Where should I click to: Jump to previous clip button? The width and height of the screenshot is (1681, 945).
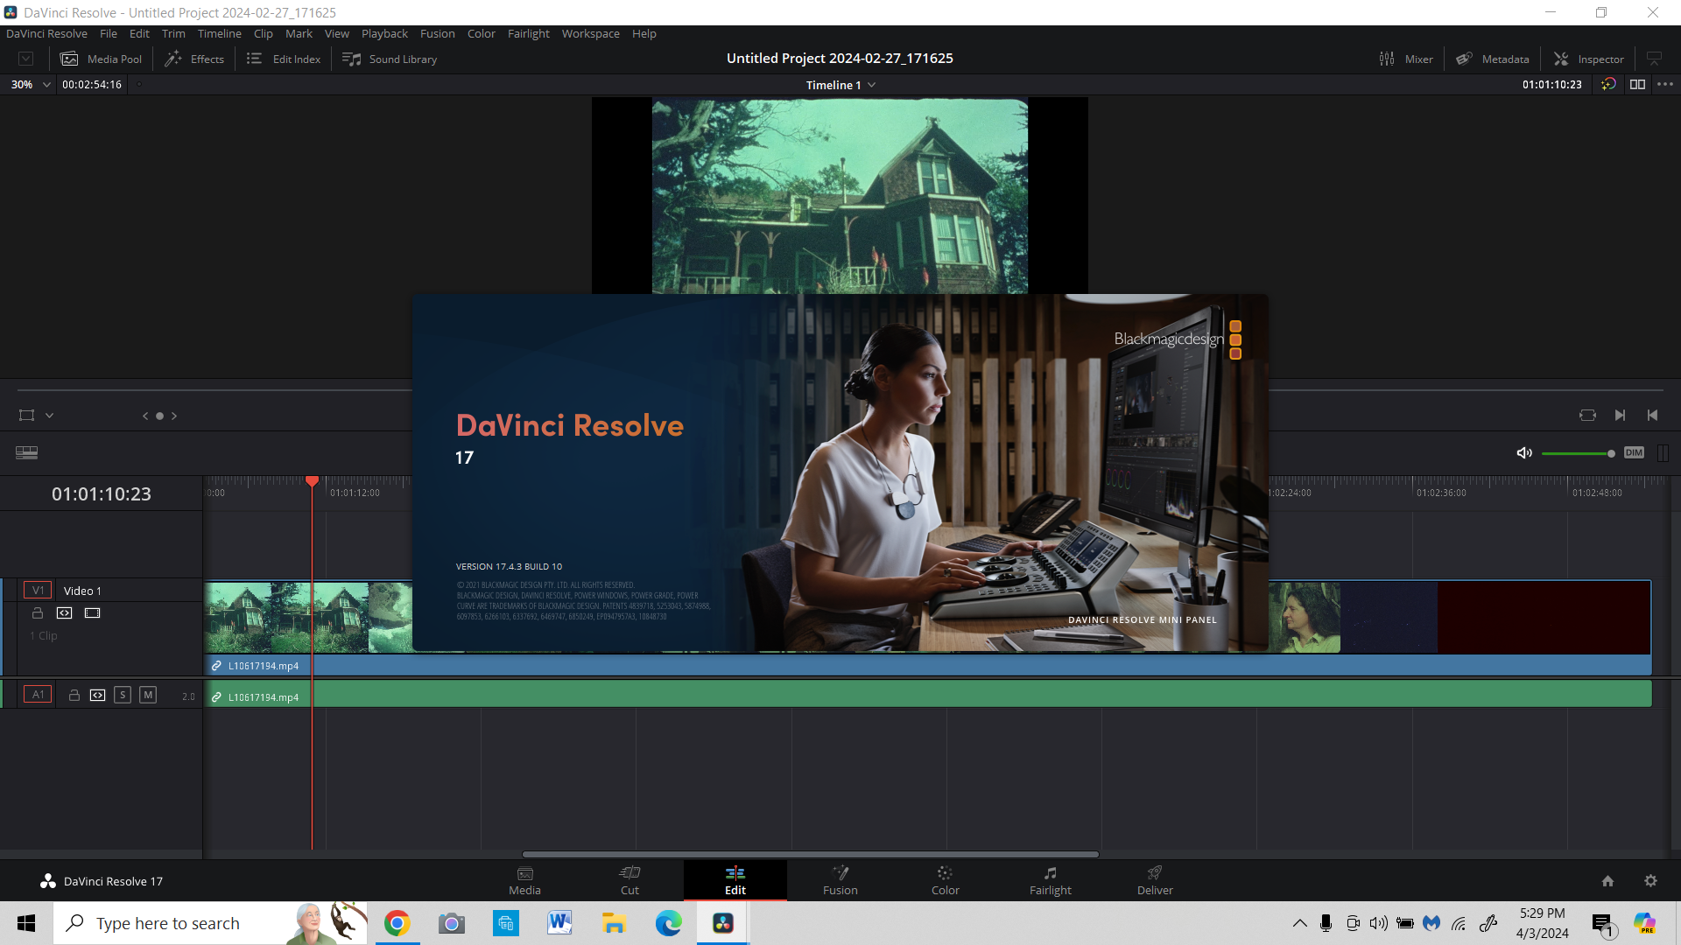[x=1652, y=416]
